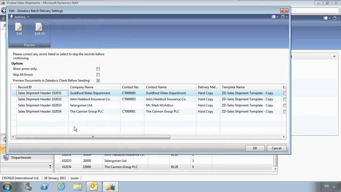Open Departments in the navigation pane
Screen dimensions: 341x192
[x=21, y=158]
